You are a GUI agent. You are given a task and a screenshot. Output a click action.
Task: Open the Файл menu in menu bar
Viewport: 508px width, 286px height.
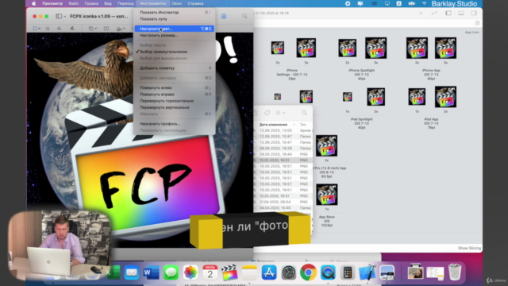pyautogui.click(x=74, y=3)
